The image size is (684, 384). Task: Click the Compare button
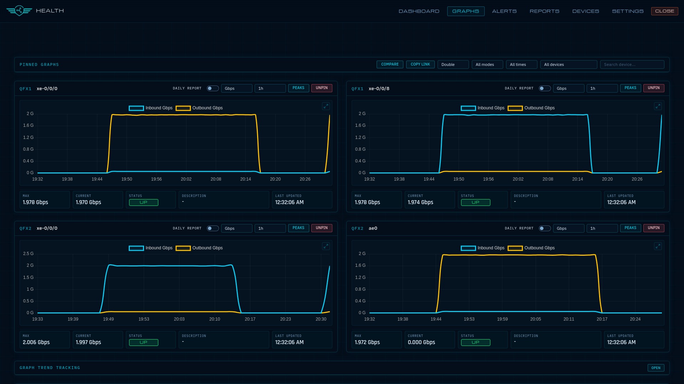390,64
